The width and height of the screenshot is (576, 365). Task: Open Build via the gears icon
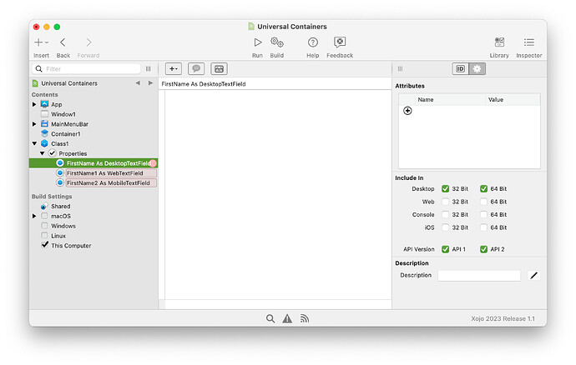pos(277,42)
